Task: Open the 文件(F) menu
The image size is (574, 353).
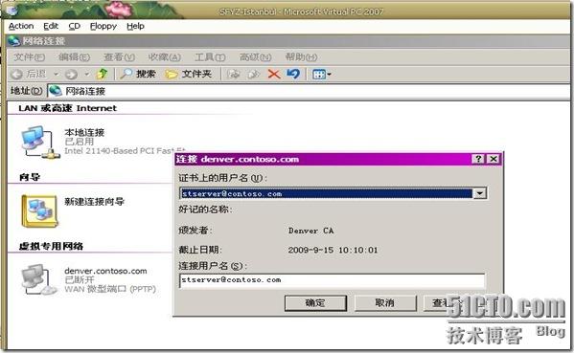Action: [30, 57]
